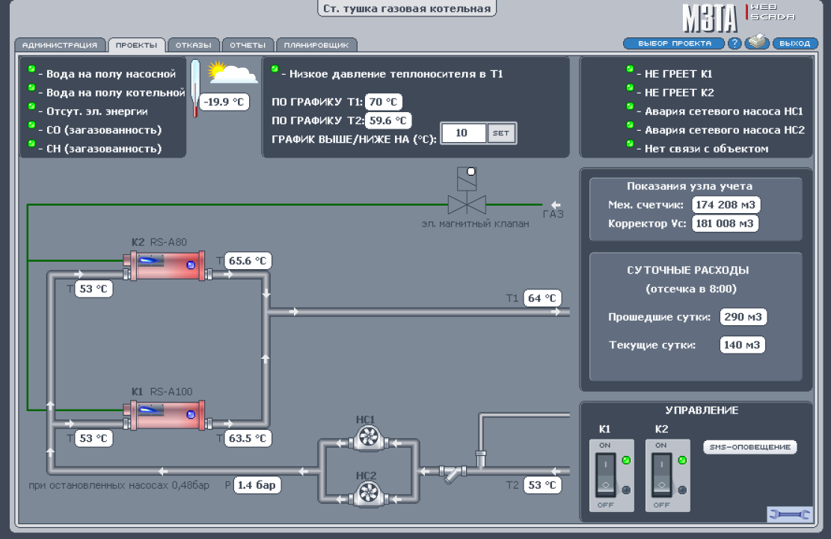
Task: Open settings via the wrench icon
Action: point(789,514)
